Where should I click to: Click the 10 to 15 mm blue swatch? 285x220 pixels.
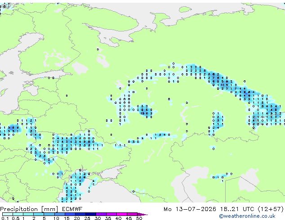click(x=59, y=214)
